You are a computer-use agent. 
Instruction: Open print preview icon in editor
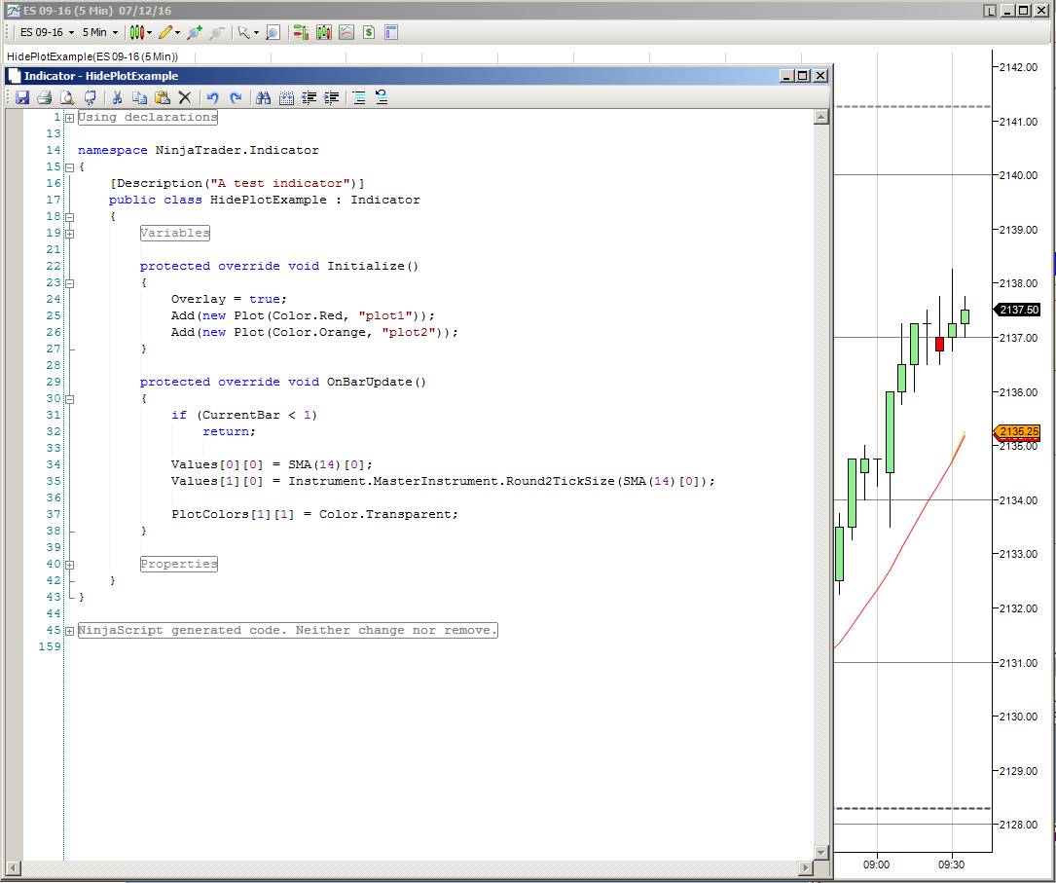(67, 97)
